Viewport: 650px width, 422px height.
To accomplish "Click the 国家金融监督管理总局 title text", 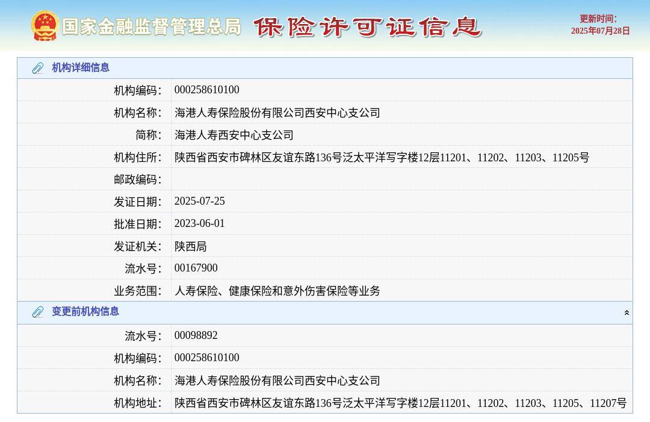I will point(152,27).
